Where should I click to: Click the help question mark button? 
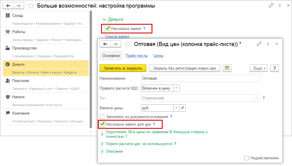pyautogui.click(x=274, y=68)
